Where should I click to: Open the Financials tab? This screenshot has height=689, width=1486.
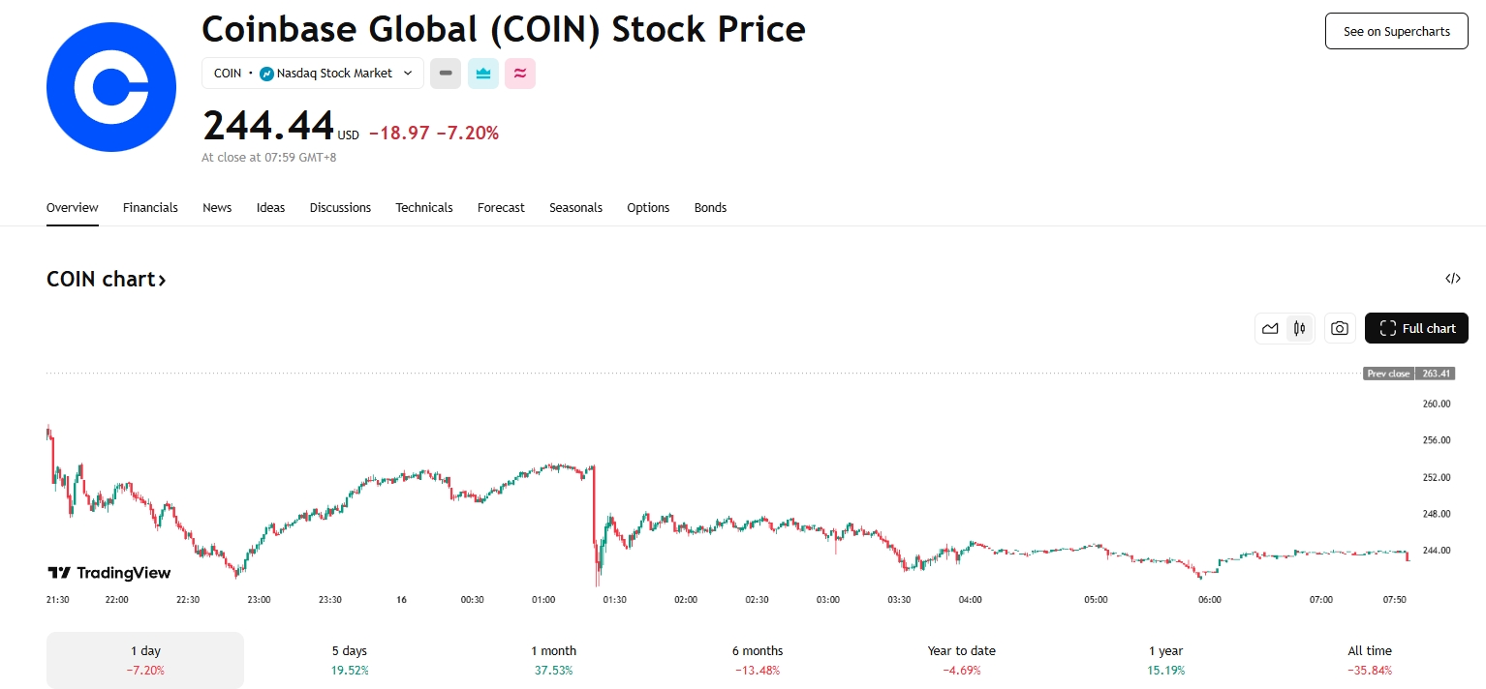click(150, 207)
